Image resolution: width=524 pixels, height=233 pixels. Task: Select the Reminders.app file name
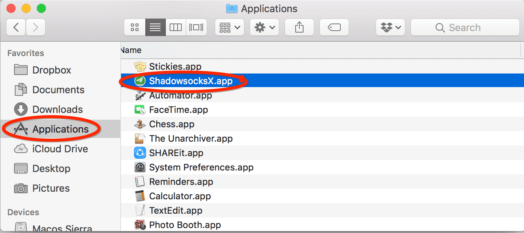181,182
